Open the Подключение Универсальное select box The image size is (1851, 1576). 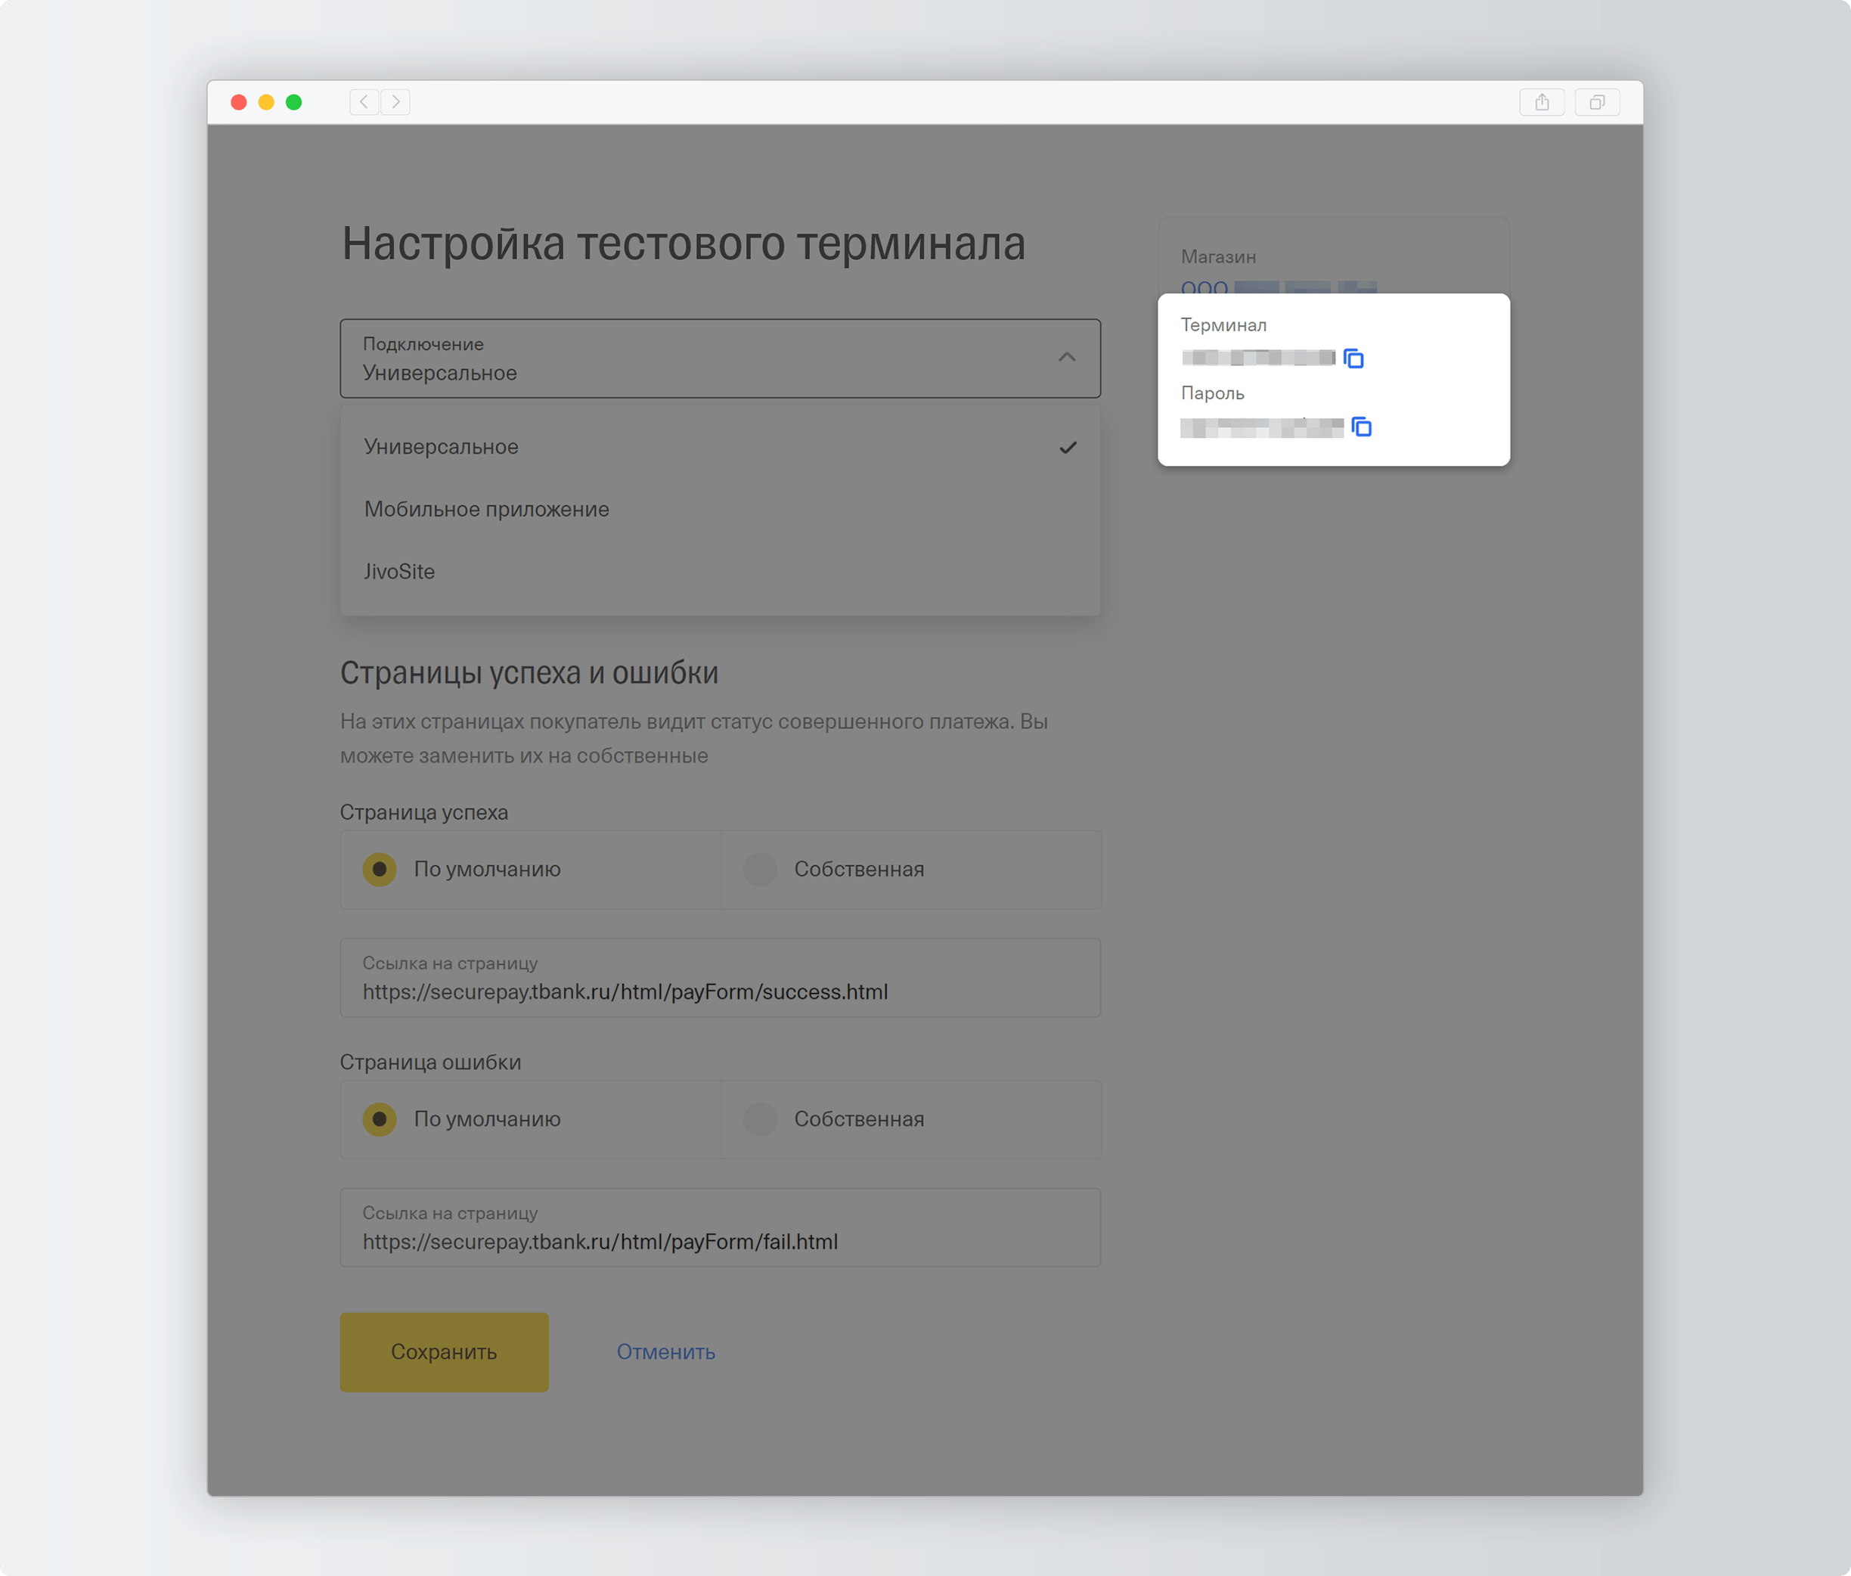(720, 358)
